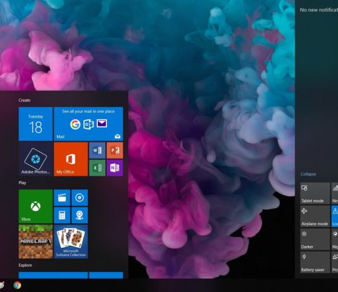This screenshot has width=338, height=292.
Task: Open the Calendar tile showing Tuesday 18
Action: pyautogui.click(x=35, y=124)
